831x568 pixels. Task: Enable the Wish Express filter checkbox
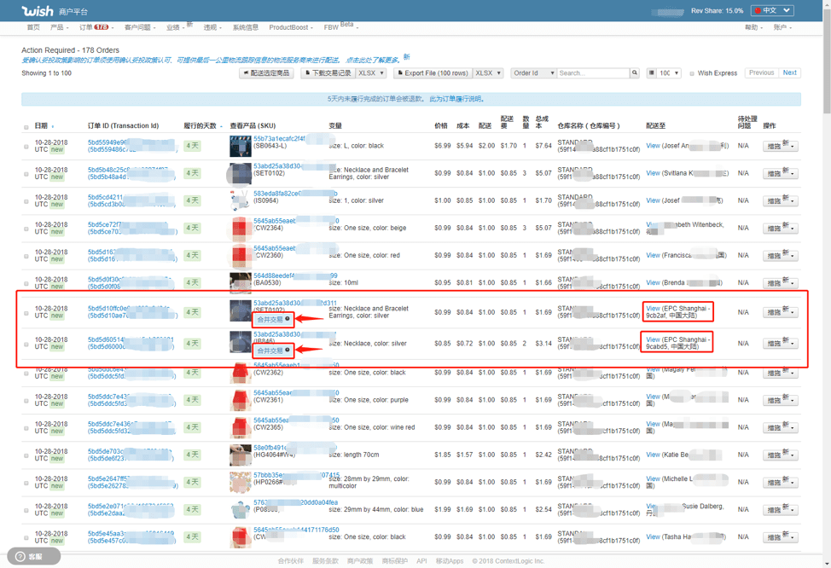pos(692,73)
